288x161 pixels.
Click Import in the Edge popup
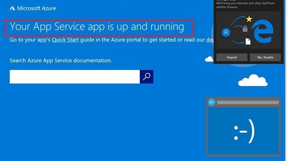232,58
